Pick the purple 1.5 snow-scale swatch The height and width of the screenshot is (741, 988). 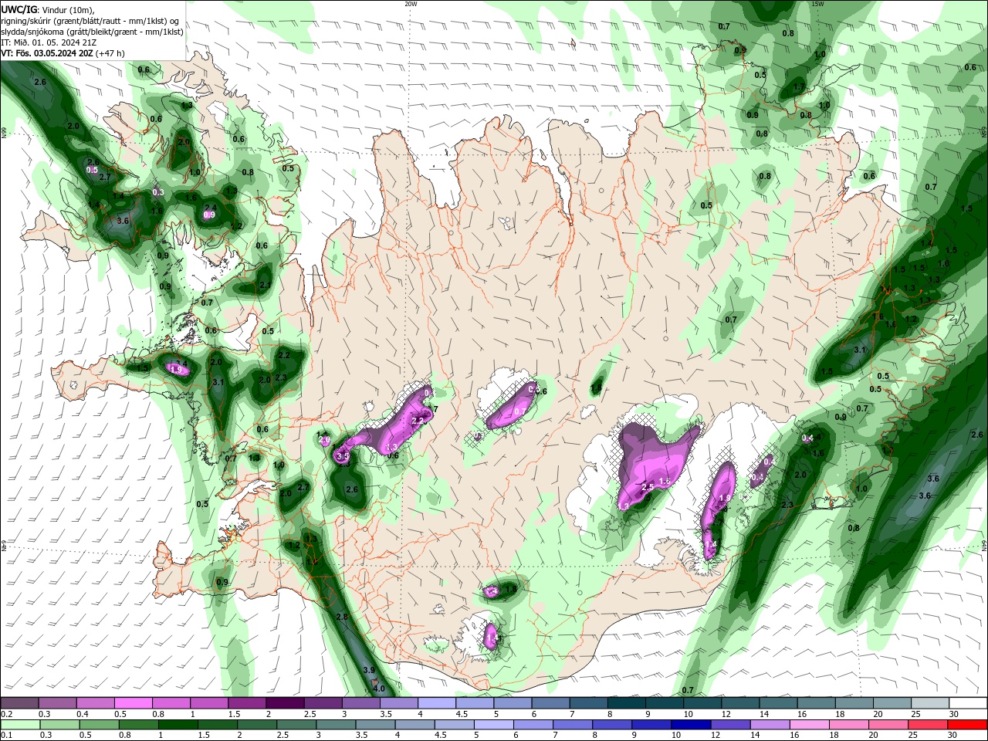246,703
